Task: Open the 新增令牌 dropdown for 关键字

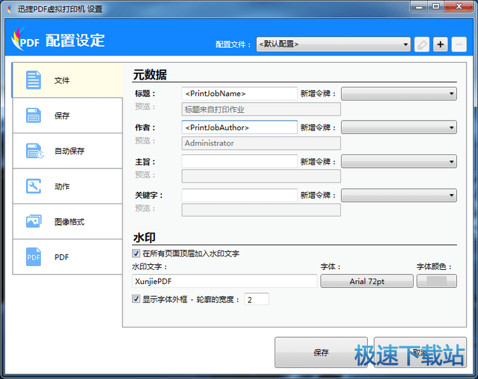Action: (399, 195)
